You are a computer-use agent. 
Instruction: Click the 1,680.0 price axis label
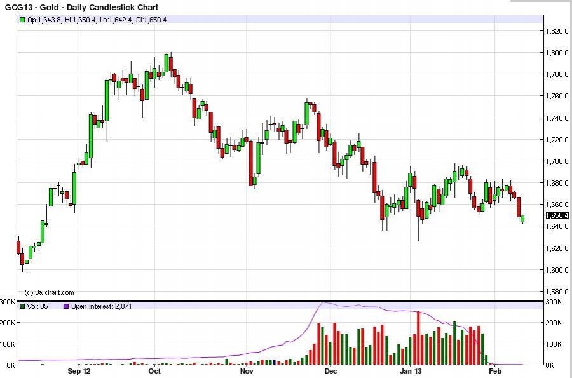[x=557, y=183]
